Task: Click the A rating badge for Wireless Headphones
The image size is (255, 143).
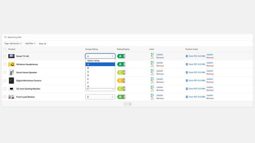Action: pos(121,64)
